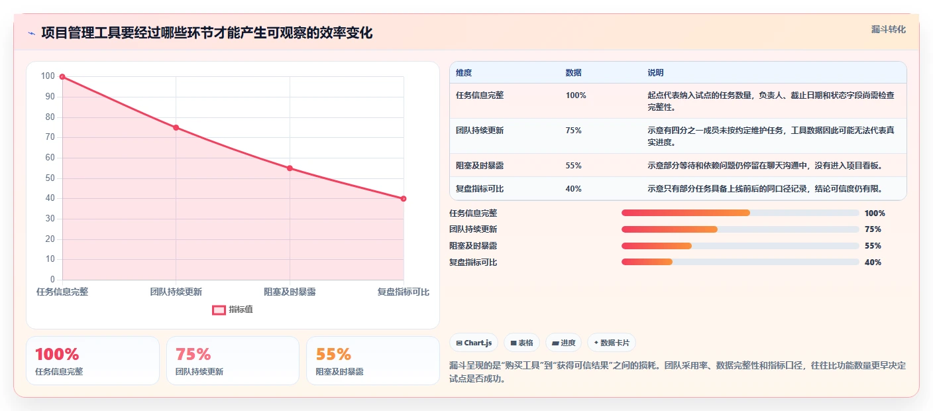Click the 指标值 legend label
Viewport: 933px width, 411px height.
point(241,310)
